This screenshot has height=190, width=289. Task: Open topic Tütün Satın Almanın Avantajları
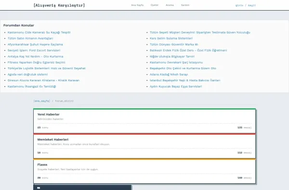tap(30, 38)
